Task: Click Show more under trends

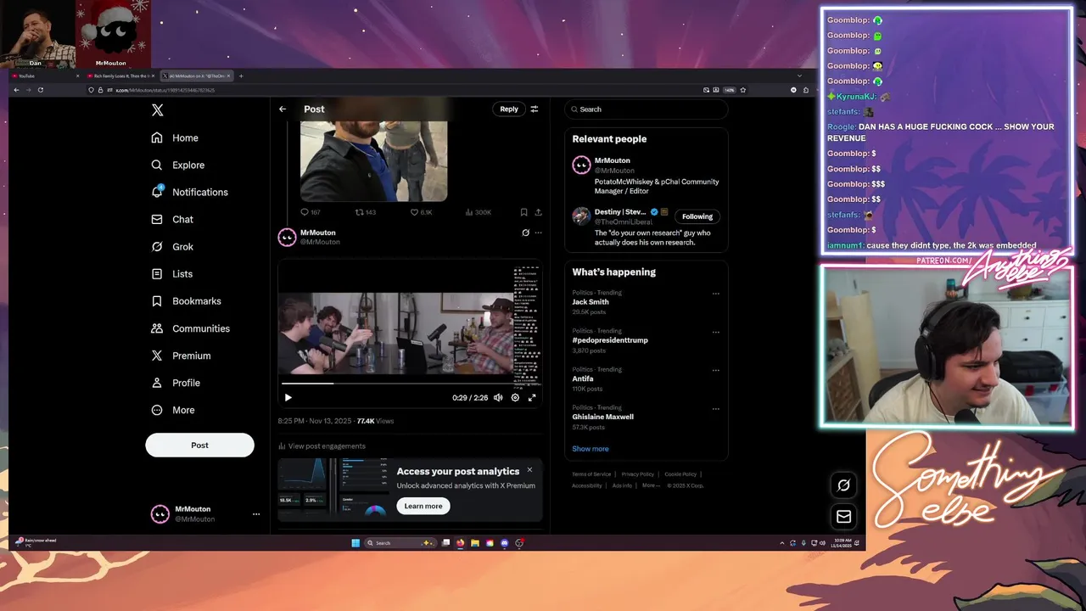Action: click(x=591, y=449)
